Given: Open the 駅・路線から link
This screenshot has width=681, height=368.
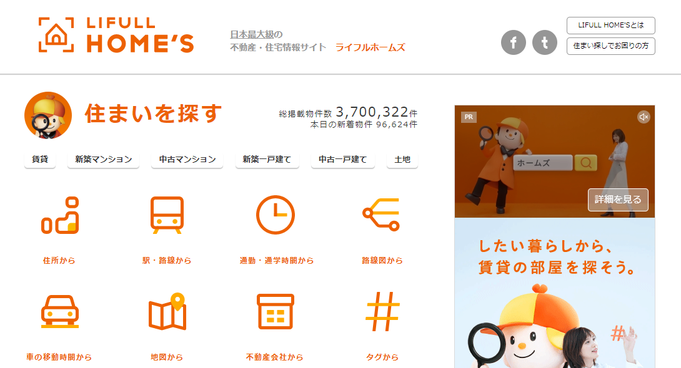Looking at the screenshot, I should point(167,261).
